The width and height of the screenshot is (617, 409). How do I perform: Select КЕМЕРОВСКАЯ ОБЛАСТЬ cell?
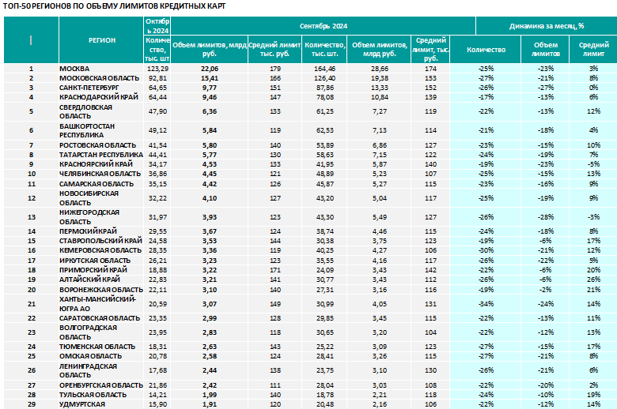tap(100, 250)
